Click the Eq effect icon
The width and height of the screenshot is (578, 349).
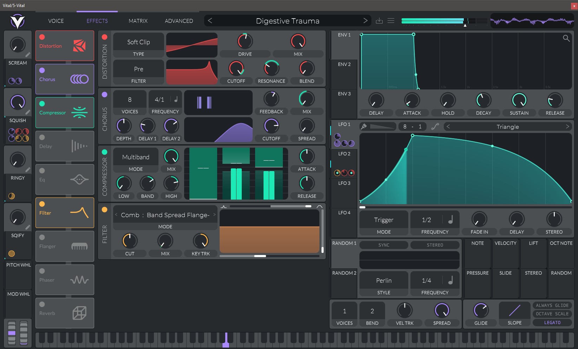click(x=79, y=180)
